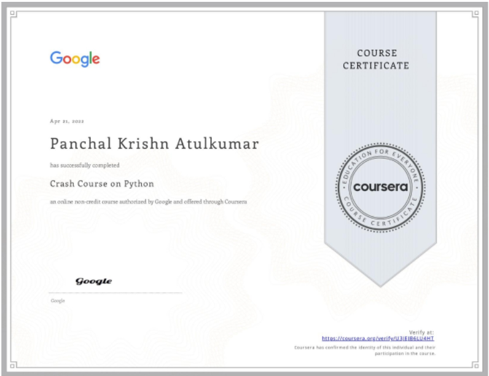Click the small Google label under signature
The height and width of the screenshot is (376, 489).
[58, 300]
